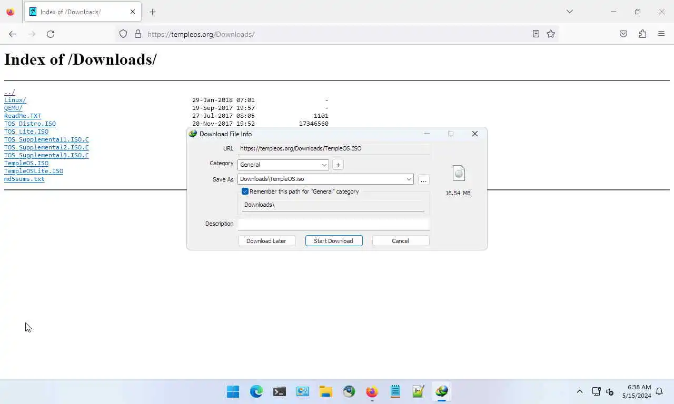Image resolution: width=674 pixels, height=404 pixels.
Task: Open the tracking protection shield icon
Action: tap(123, 34)
